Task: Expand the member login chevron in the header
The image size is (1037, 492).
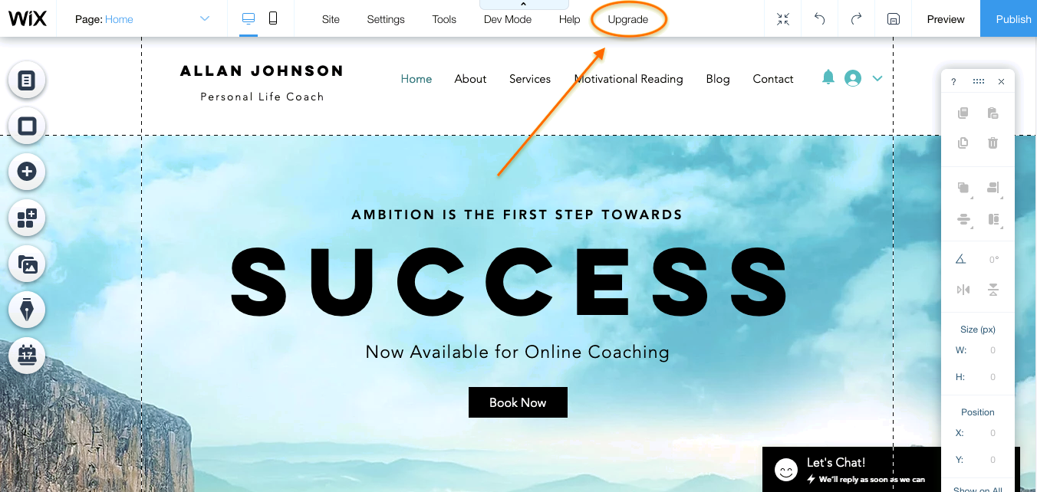Action: pyautogui.click(x=877, y=78)
